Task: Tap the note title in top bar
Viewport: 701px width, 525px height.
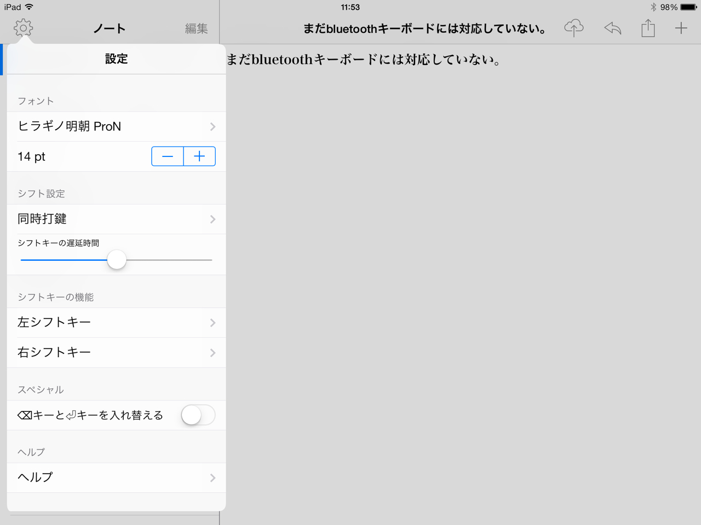Action: [x=424, y=28]
